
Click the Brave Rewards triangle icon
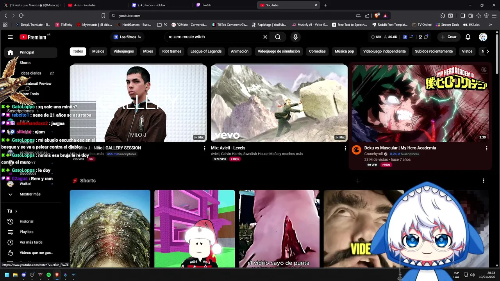[385, 16]
